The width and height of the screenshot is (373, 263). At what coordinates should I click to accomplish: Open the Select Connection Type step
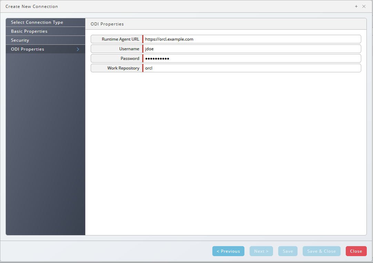[x=46, y=22]
